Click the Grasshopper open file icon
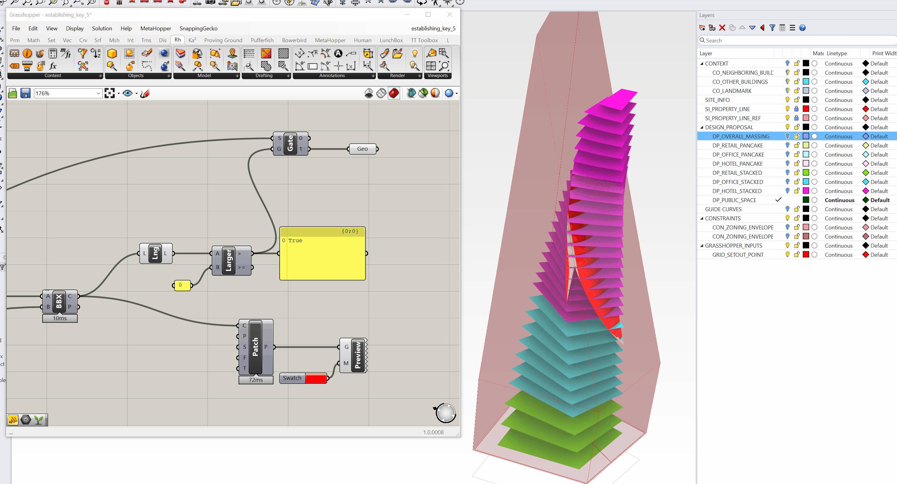 [12, 93]
